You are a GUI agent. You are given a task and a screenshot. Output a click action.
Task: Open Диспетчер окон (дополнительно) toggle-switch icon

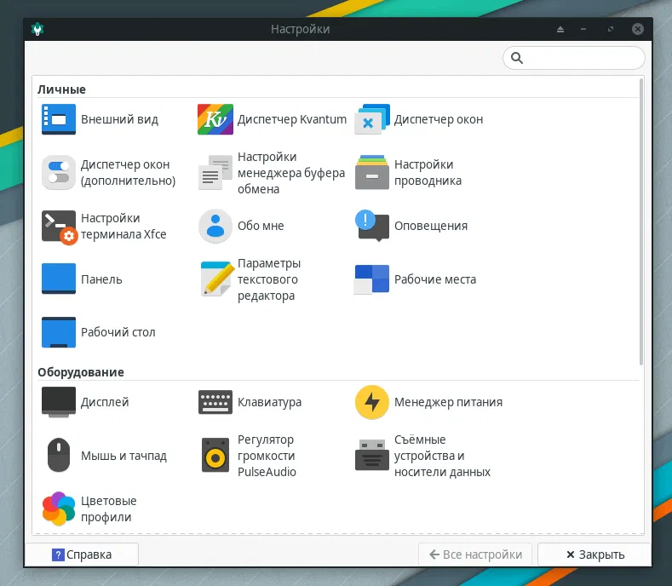pyautogui.click(x=59, y=172)
